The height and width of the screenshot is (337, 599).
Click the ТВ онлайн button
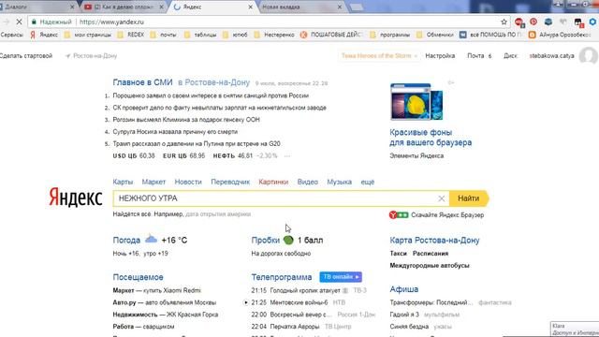pos(341,277)
